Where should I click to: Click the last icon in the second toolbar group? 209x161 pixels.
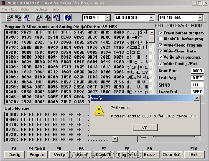pos(56,18)
